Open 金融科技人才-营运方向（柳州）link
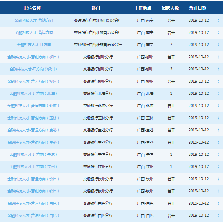 click(33, 82)
